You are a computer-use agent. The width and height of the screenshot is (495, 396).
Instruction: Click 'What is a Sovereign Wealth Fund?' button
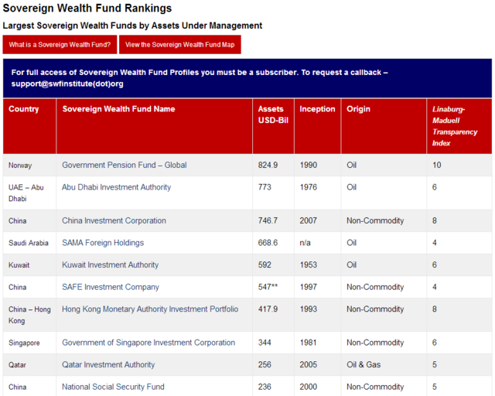coord(60,45)
